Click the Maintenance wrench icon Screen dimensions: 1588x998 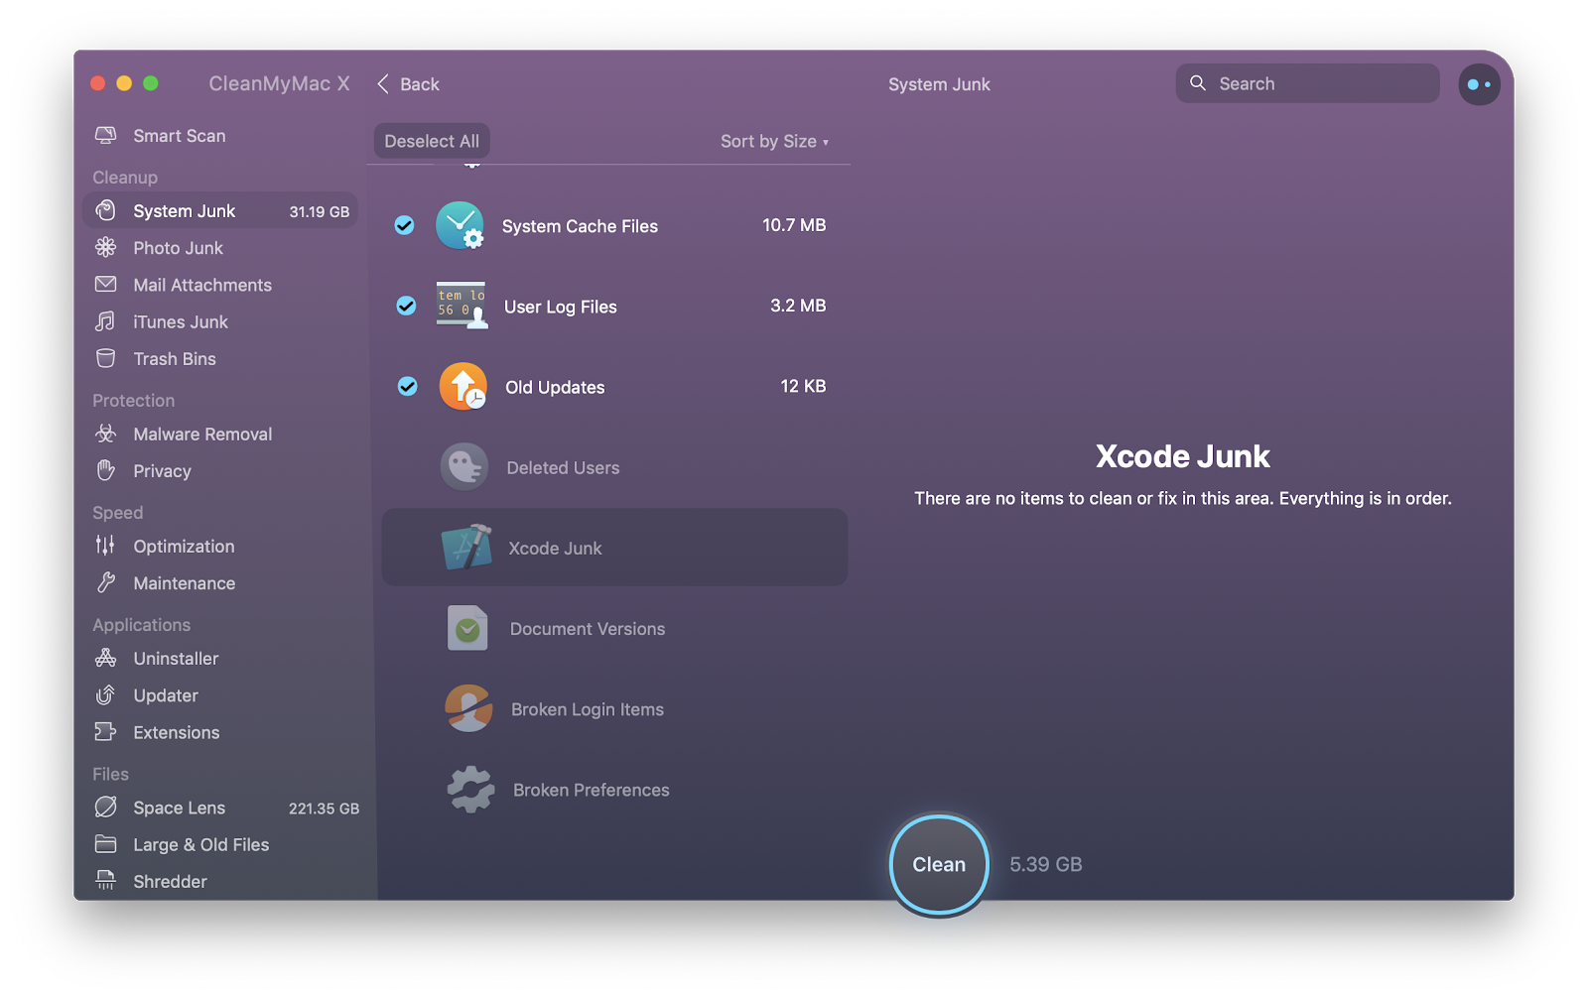[105, 582]
